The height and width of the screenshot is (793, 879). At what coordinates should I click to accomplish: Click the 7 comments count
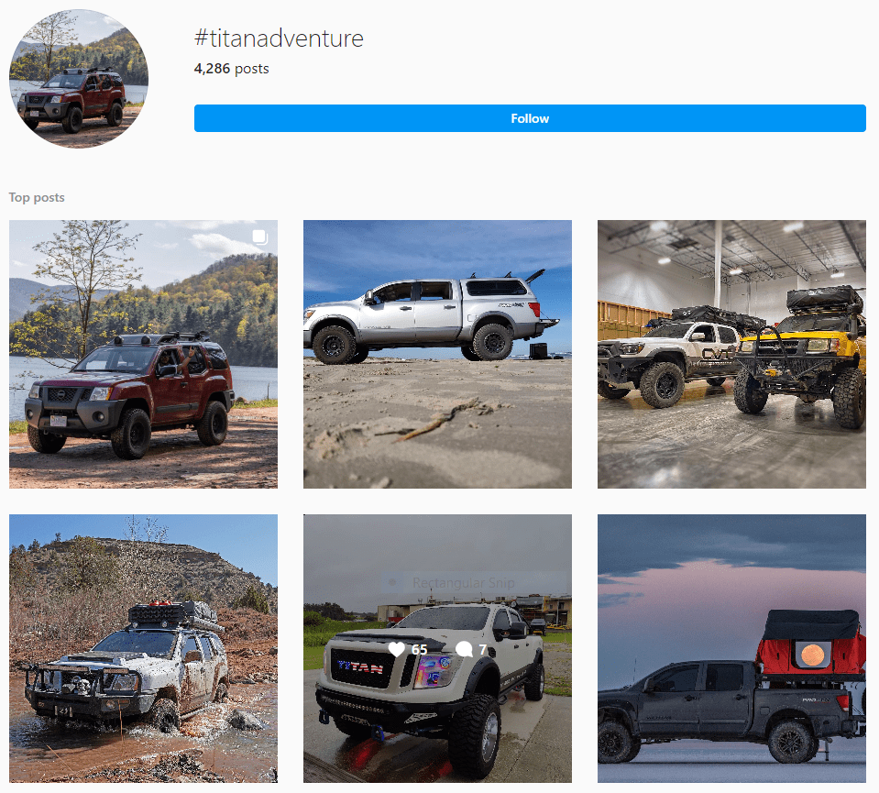482,649
